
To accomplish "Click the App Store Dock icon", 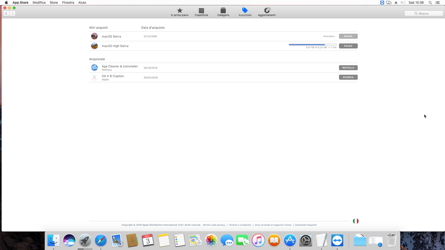I will [290, 240].
